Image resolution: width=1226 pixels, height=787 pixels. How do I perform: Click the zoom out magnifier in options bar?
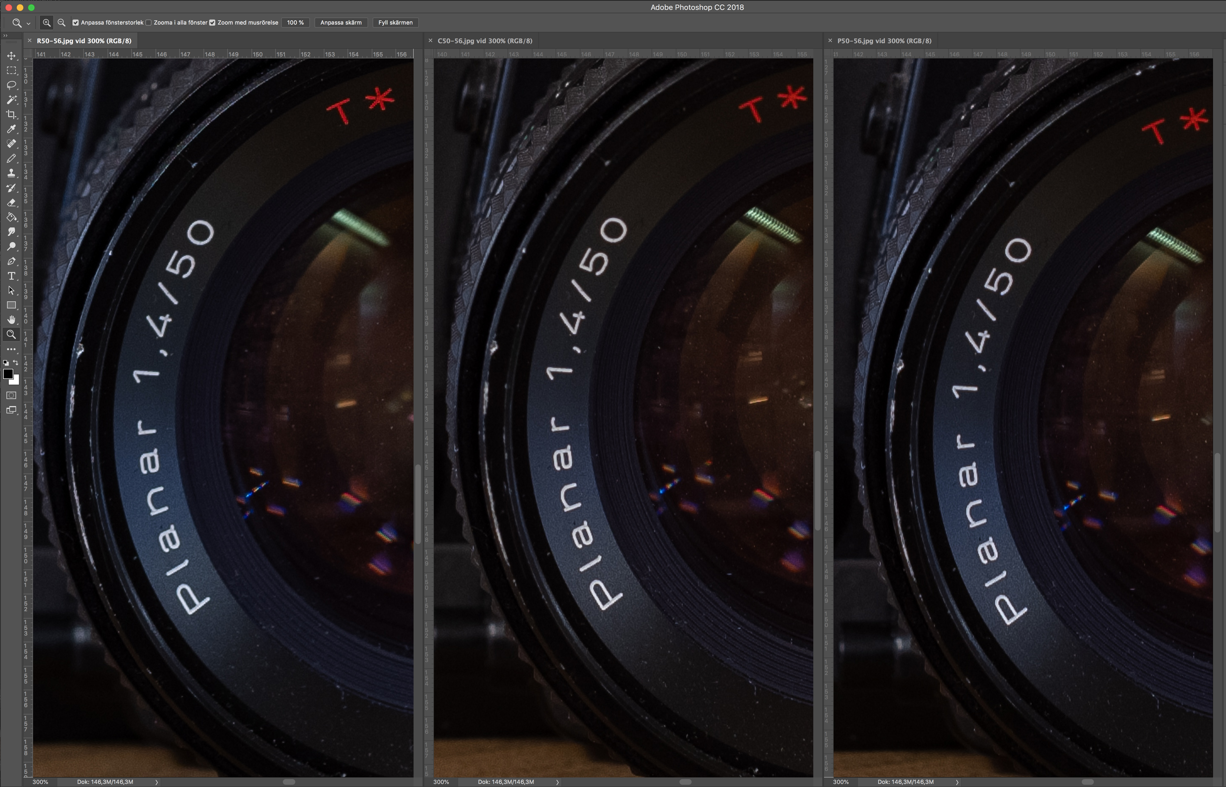[x=61, y=23]
